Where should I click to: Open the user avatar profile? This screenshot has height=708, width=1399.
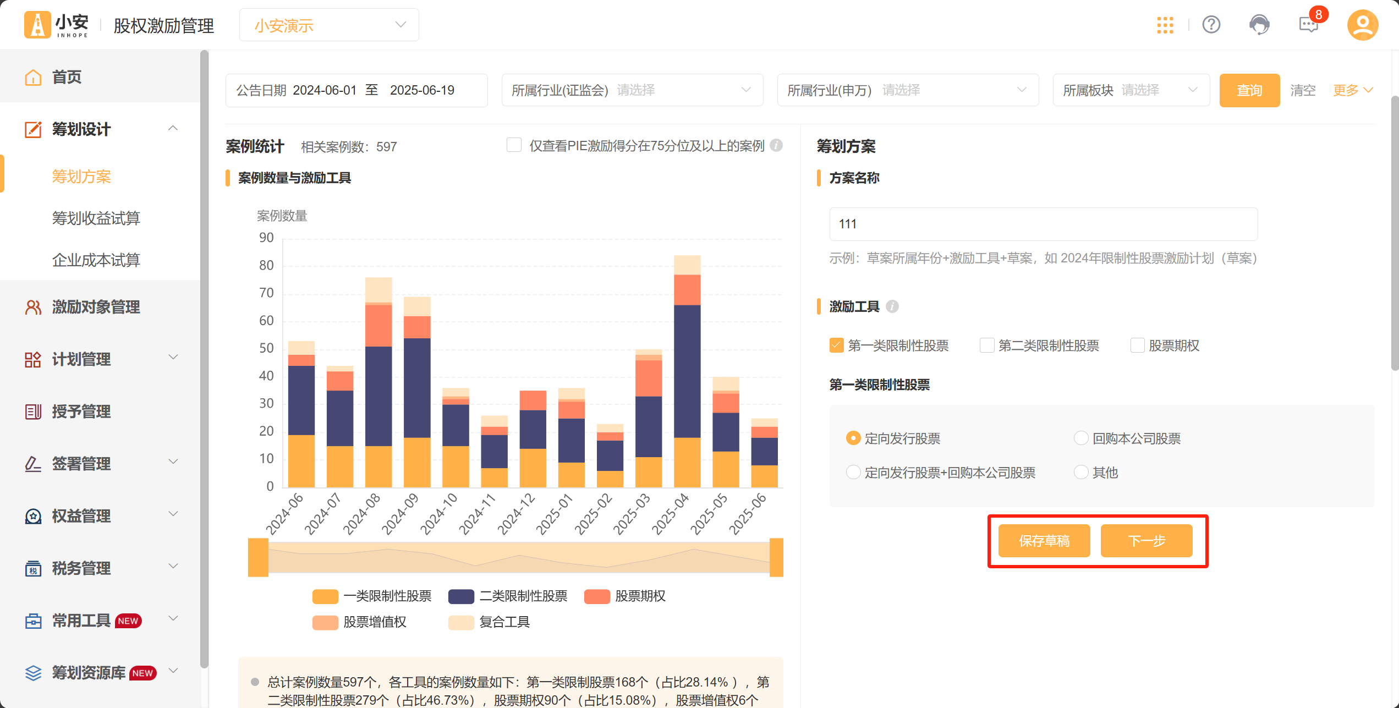(1362, 25)
